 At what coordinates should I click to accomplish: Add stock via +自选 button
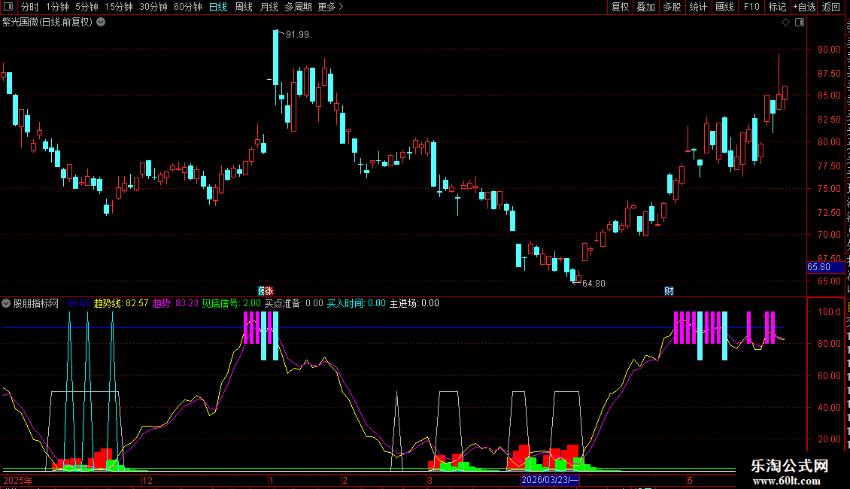coord(804,7)
